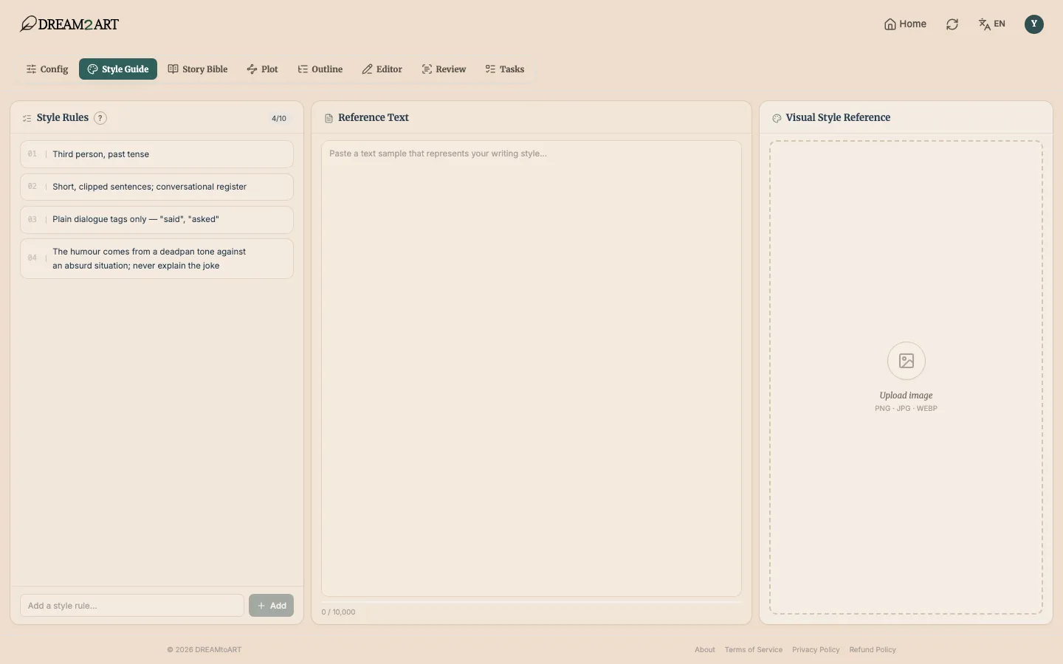Open the About footer link

[x=705, y=650]
